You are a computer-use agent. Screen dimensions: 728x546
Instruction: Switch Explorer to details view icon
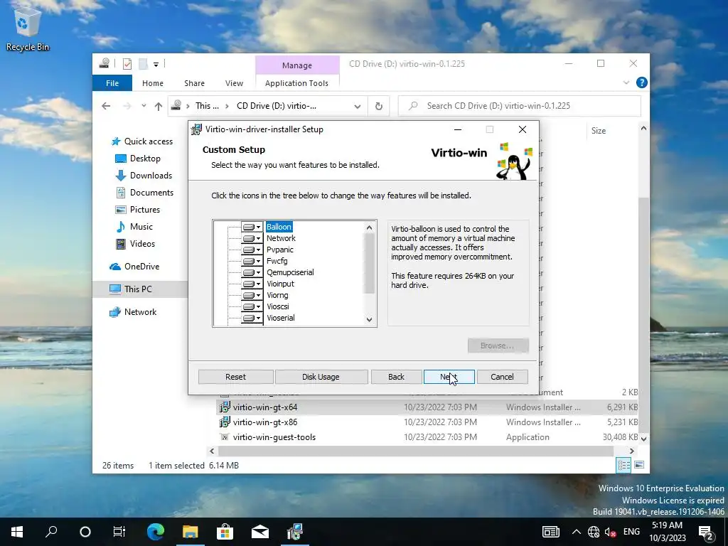[x=623, y=465]
